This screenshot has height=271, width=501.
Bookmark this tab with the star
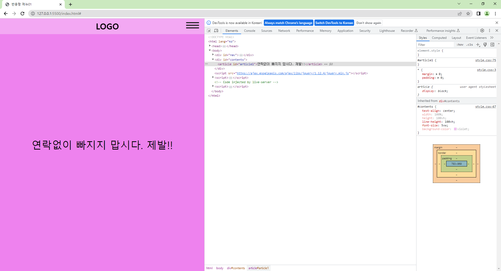tap(468, 14)
